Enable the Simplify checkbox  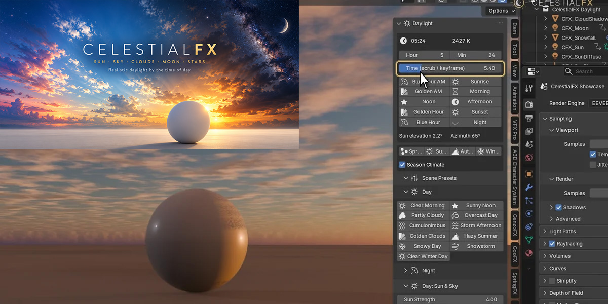click(x=552, y=281)
